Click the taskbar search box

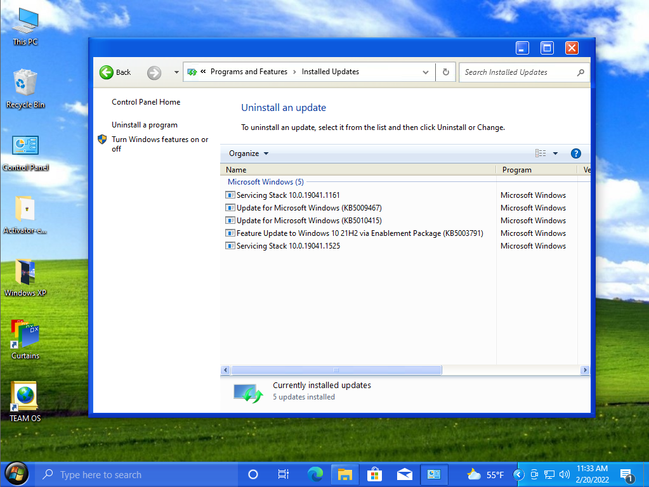pos(136,474)
